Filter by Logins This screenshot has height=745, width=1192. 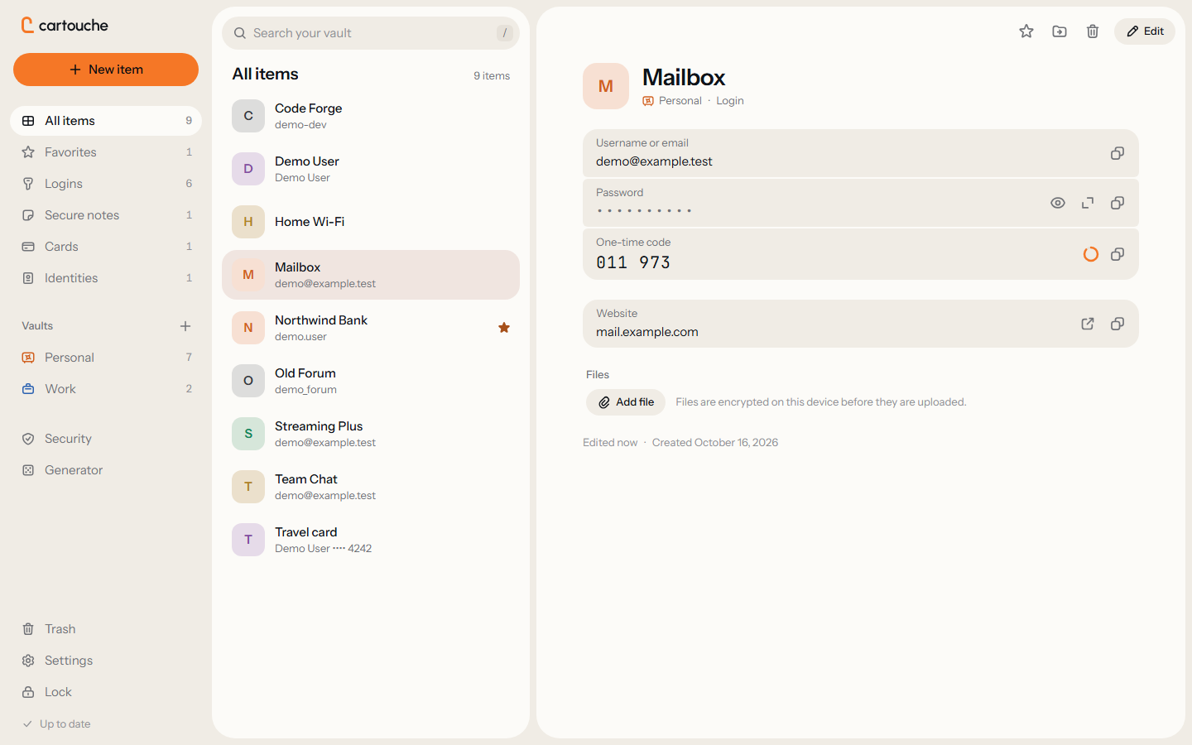[106, 184]
